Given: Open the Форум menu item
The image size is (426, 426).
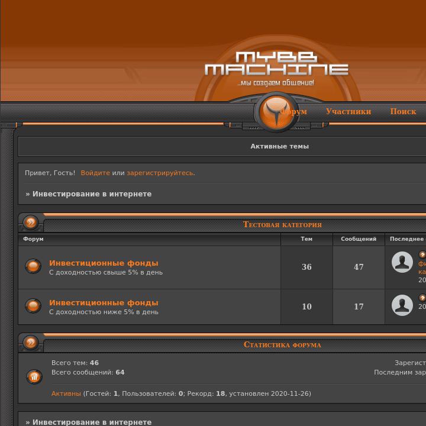Looking at the screenshot, I should pyautogui.click(x=293, y=111).
